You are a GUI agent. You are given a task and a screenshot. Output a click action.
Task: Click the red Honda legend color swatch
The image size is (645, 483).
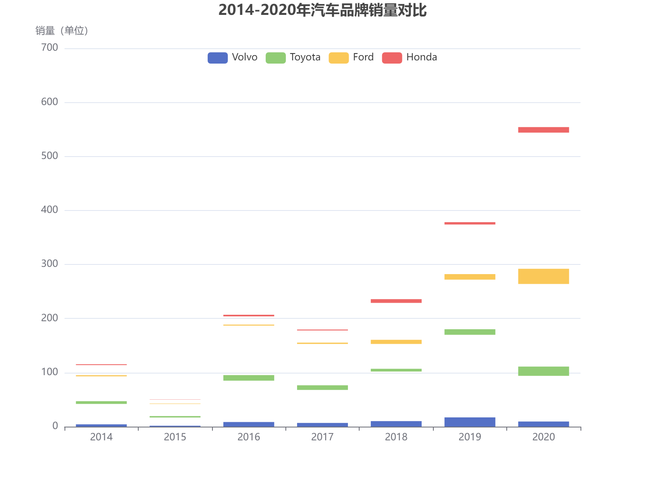[x=392, y=57]
